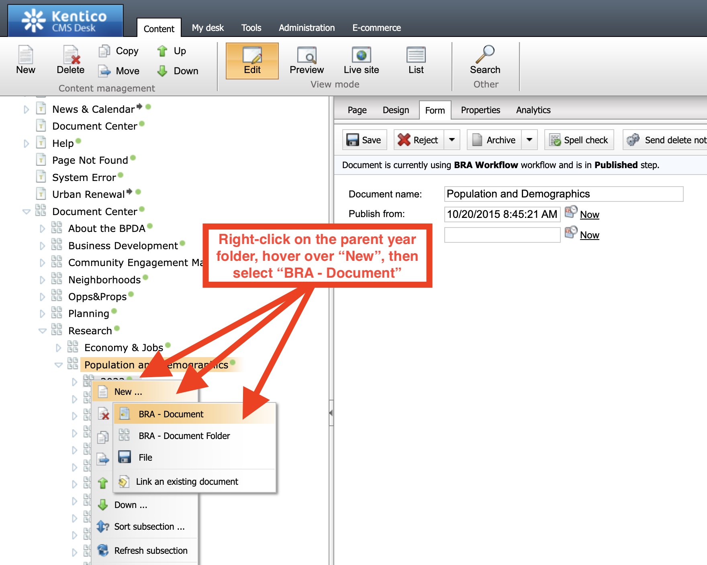This screenshot has height=565, width=707.
Task: Collapse the Research folder in tree
Action: [x=42, y=331]
